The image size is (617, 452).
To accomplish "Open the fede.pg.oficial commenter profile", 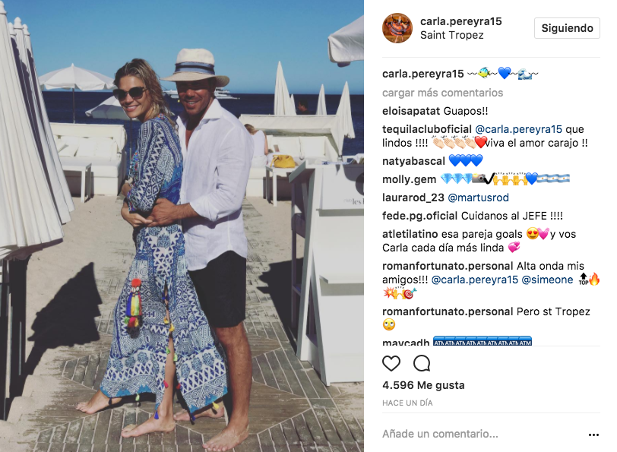I will [420, 216].
